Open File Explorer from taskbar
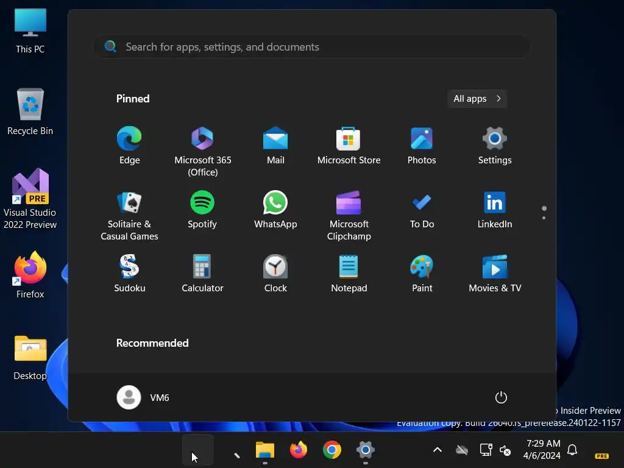The image size is (624, 468). tap(264, 450)
